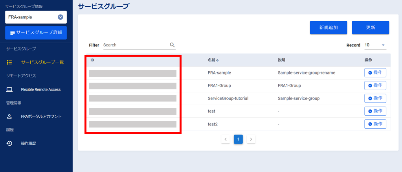402x172 pixels.
Task: Open the サービスグループ詳細 button
Action: (x=36, y=33)
